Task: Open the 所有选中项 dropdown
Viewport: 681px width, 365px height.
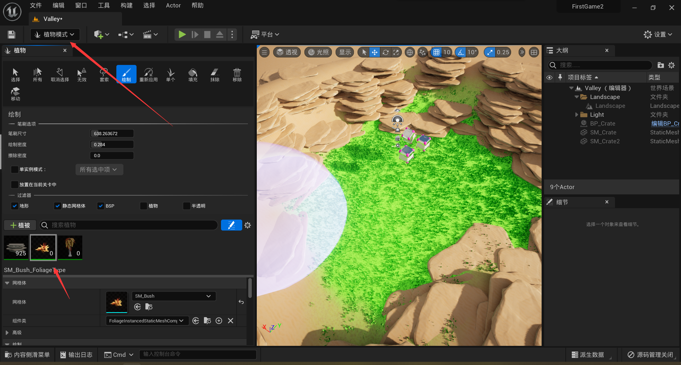Action: pos(99,170)
